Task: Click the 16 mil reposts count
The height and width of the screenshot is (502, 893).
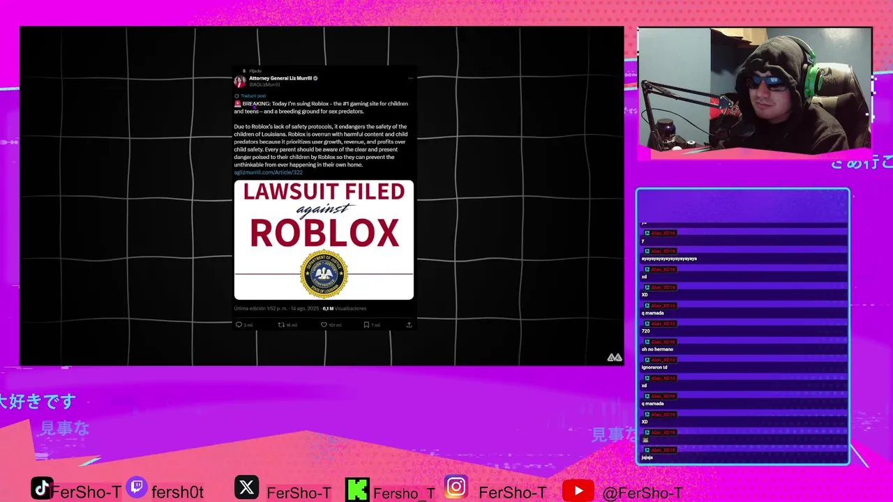Action: 292,325
